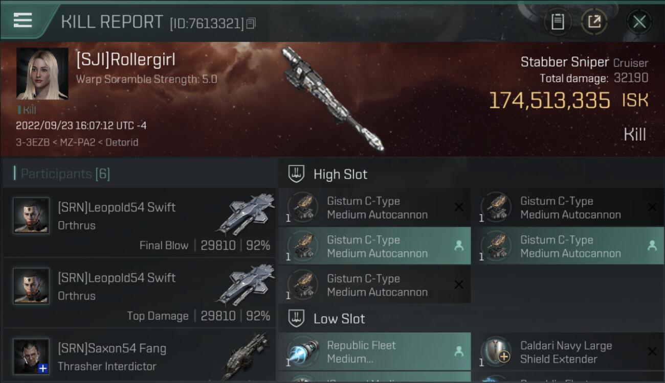665x383 pixels.
Task: Open the clipboard report icon
Action: pyautogui.click(x=558, y=21)
